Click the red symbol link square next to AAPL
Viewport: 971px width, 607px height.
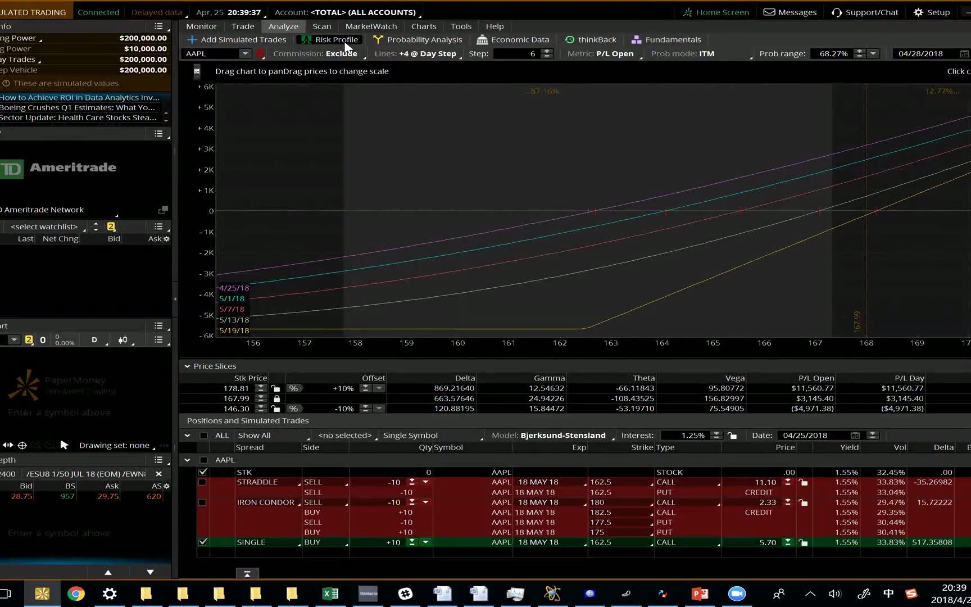tap(260, 54)
